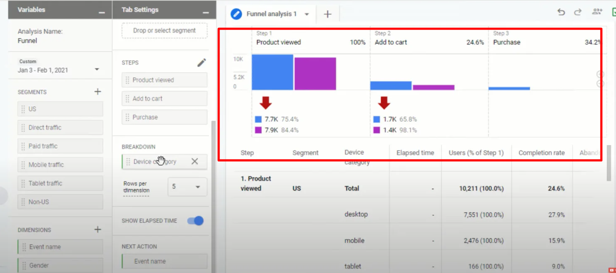Edit funnel steps with pencil icon
616x273 pixels.
click(x=201, y=63)
